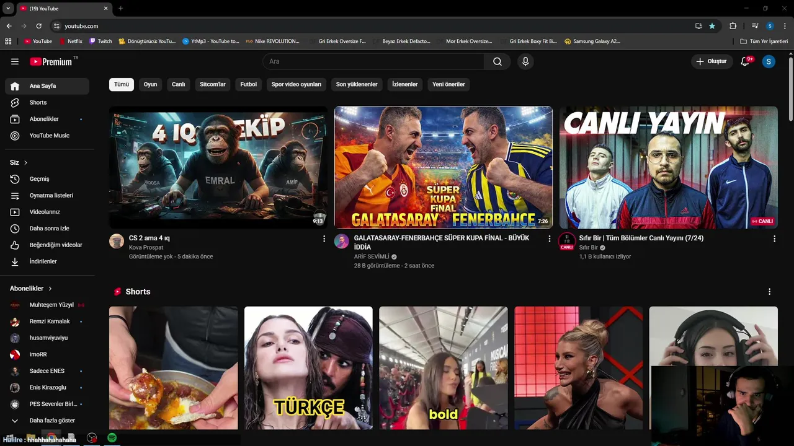The width and height of the screenshot is (794, 446).
Task: Open the TÜRKÇE Shorts thumbnail
Action: point(308,368)
